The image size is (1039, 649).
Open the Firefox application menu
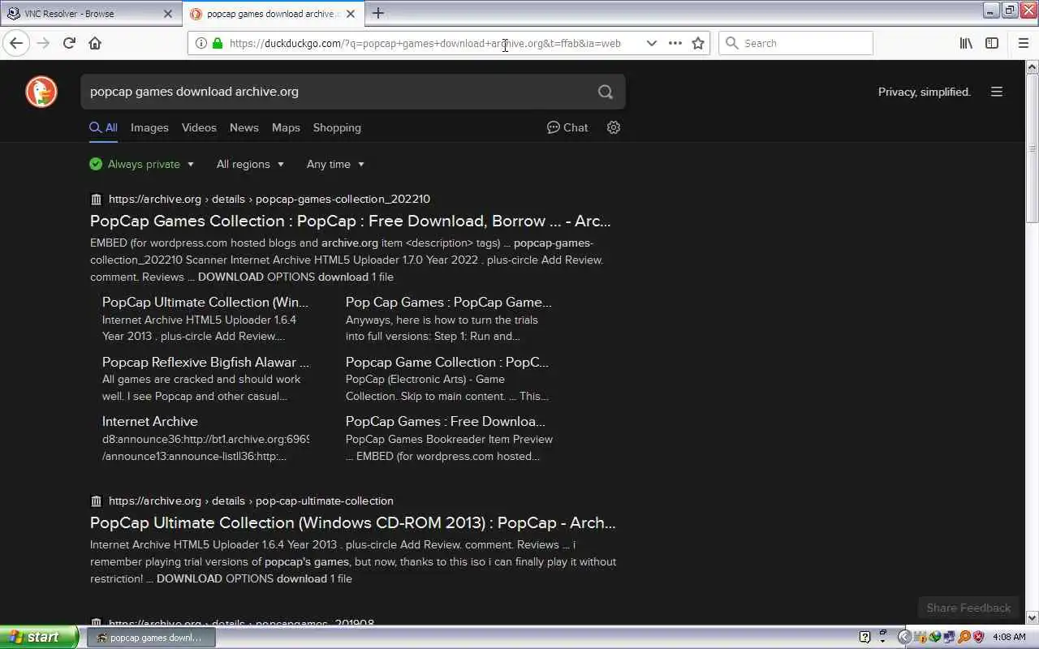click(x=1023, y=43)
